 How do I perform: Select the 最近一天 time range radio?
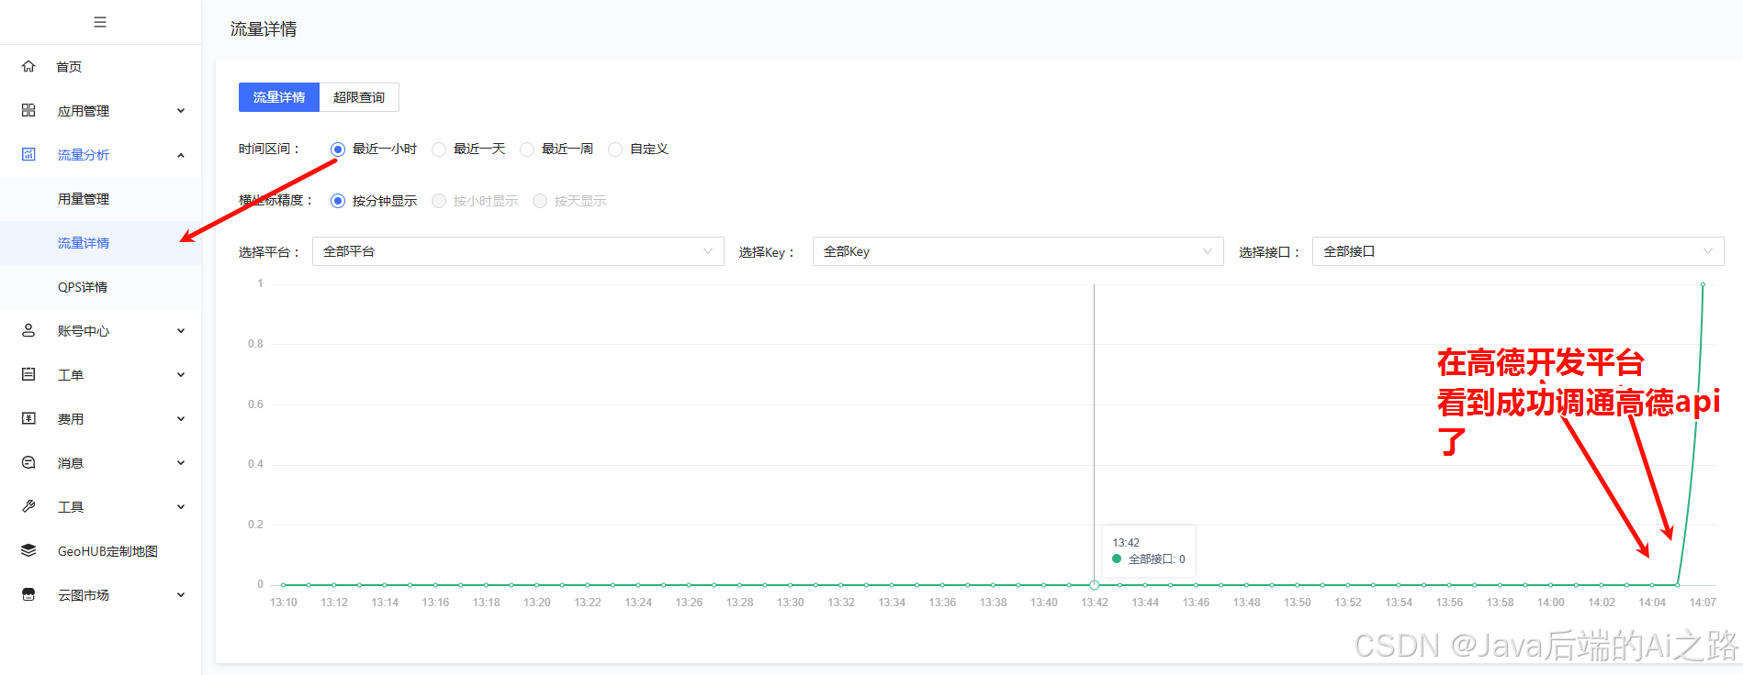(x=439, y=149)
